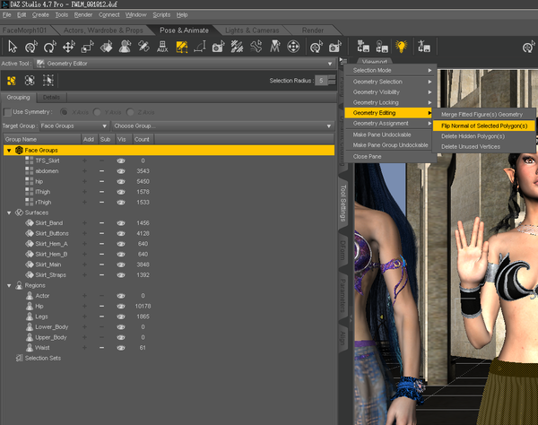
Task: Select the Joint Editor bone tool
Action: [143, 47]
